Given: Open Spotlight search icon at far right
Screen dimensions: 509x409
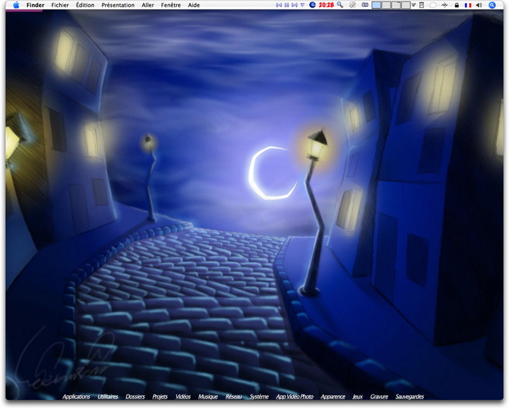Looking at the screenshot, I should [x=492, y=5].
